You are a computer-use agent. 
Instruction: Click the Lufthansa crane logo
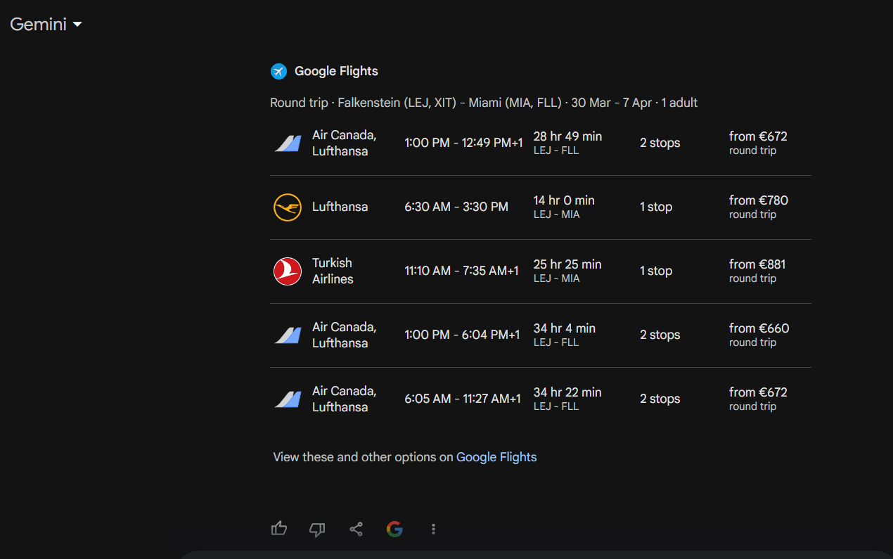click(288, 207)
